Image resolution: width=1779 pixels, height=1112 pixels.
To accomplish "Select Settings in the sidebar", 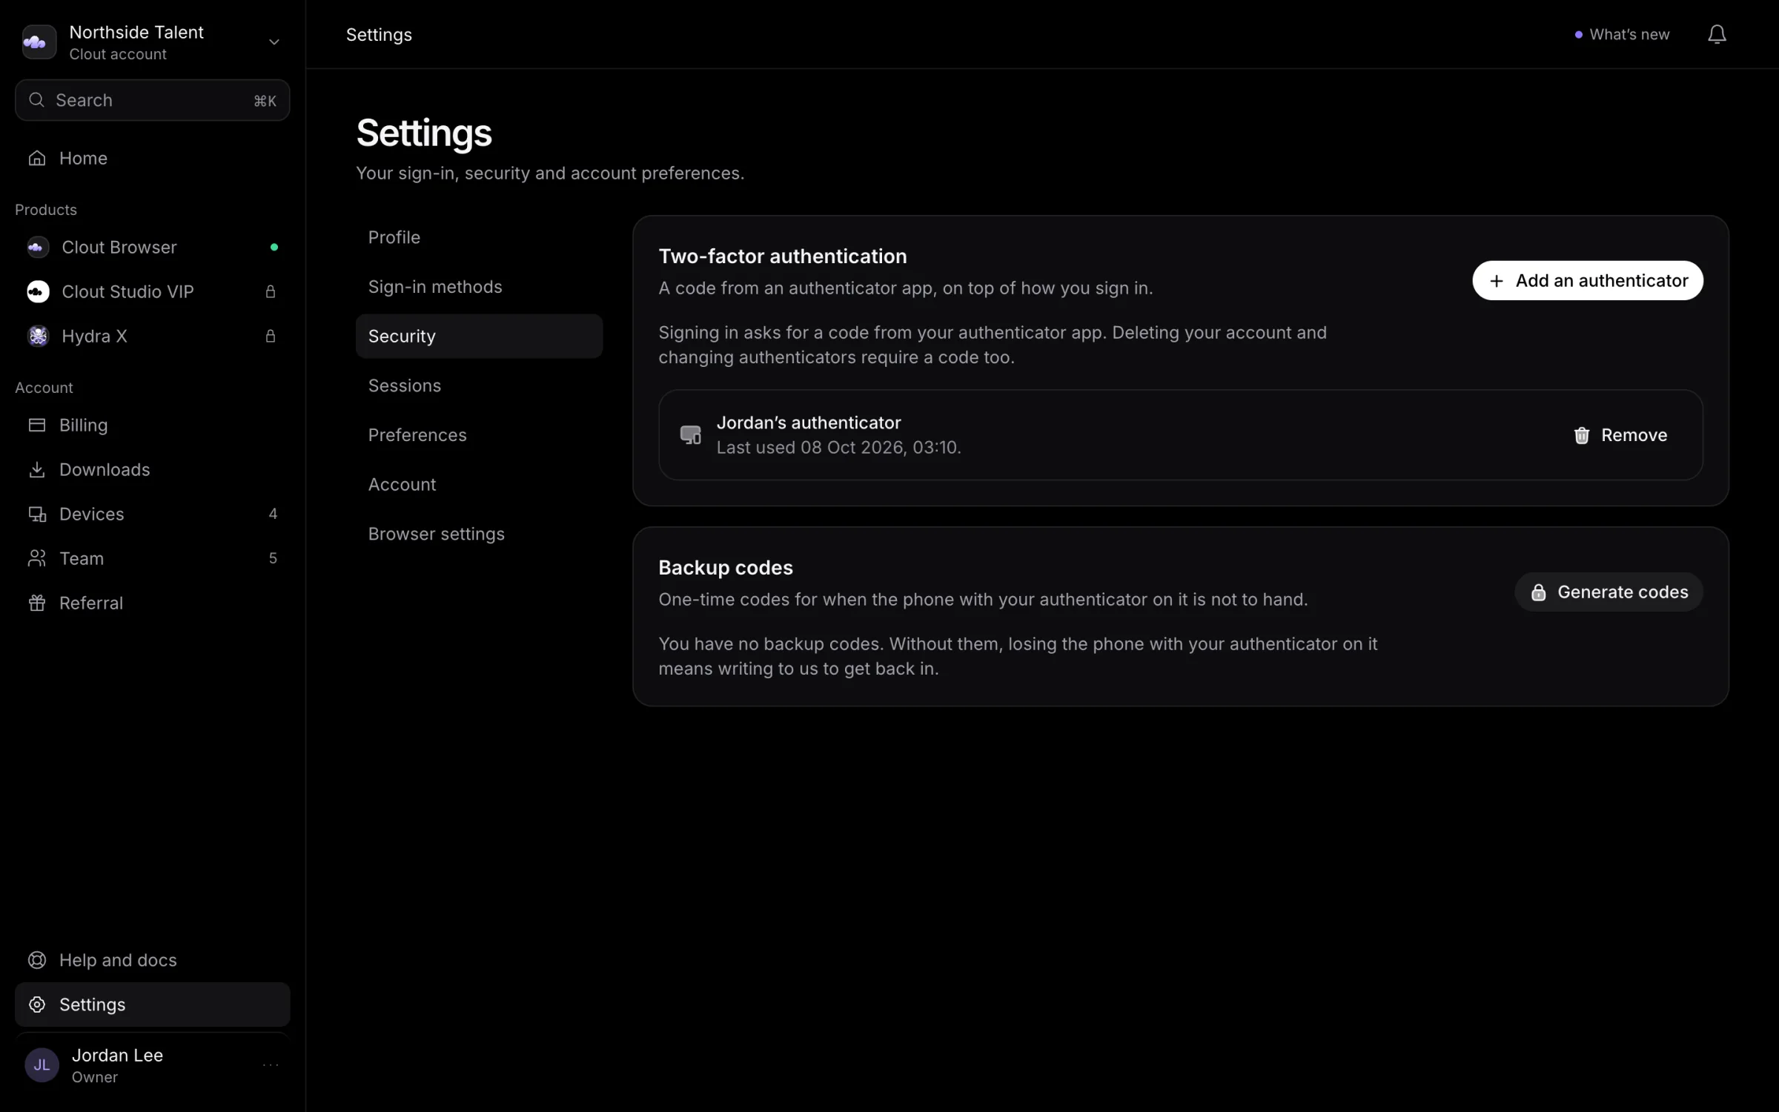I will point(152,1005).
